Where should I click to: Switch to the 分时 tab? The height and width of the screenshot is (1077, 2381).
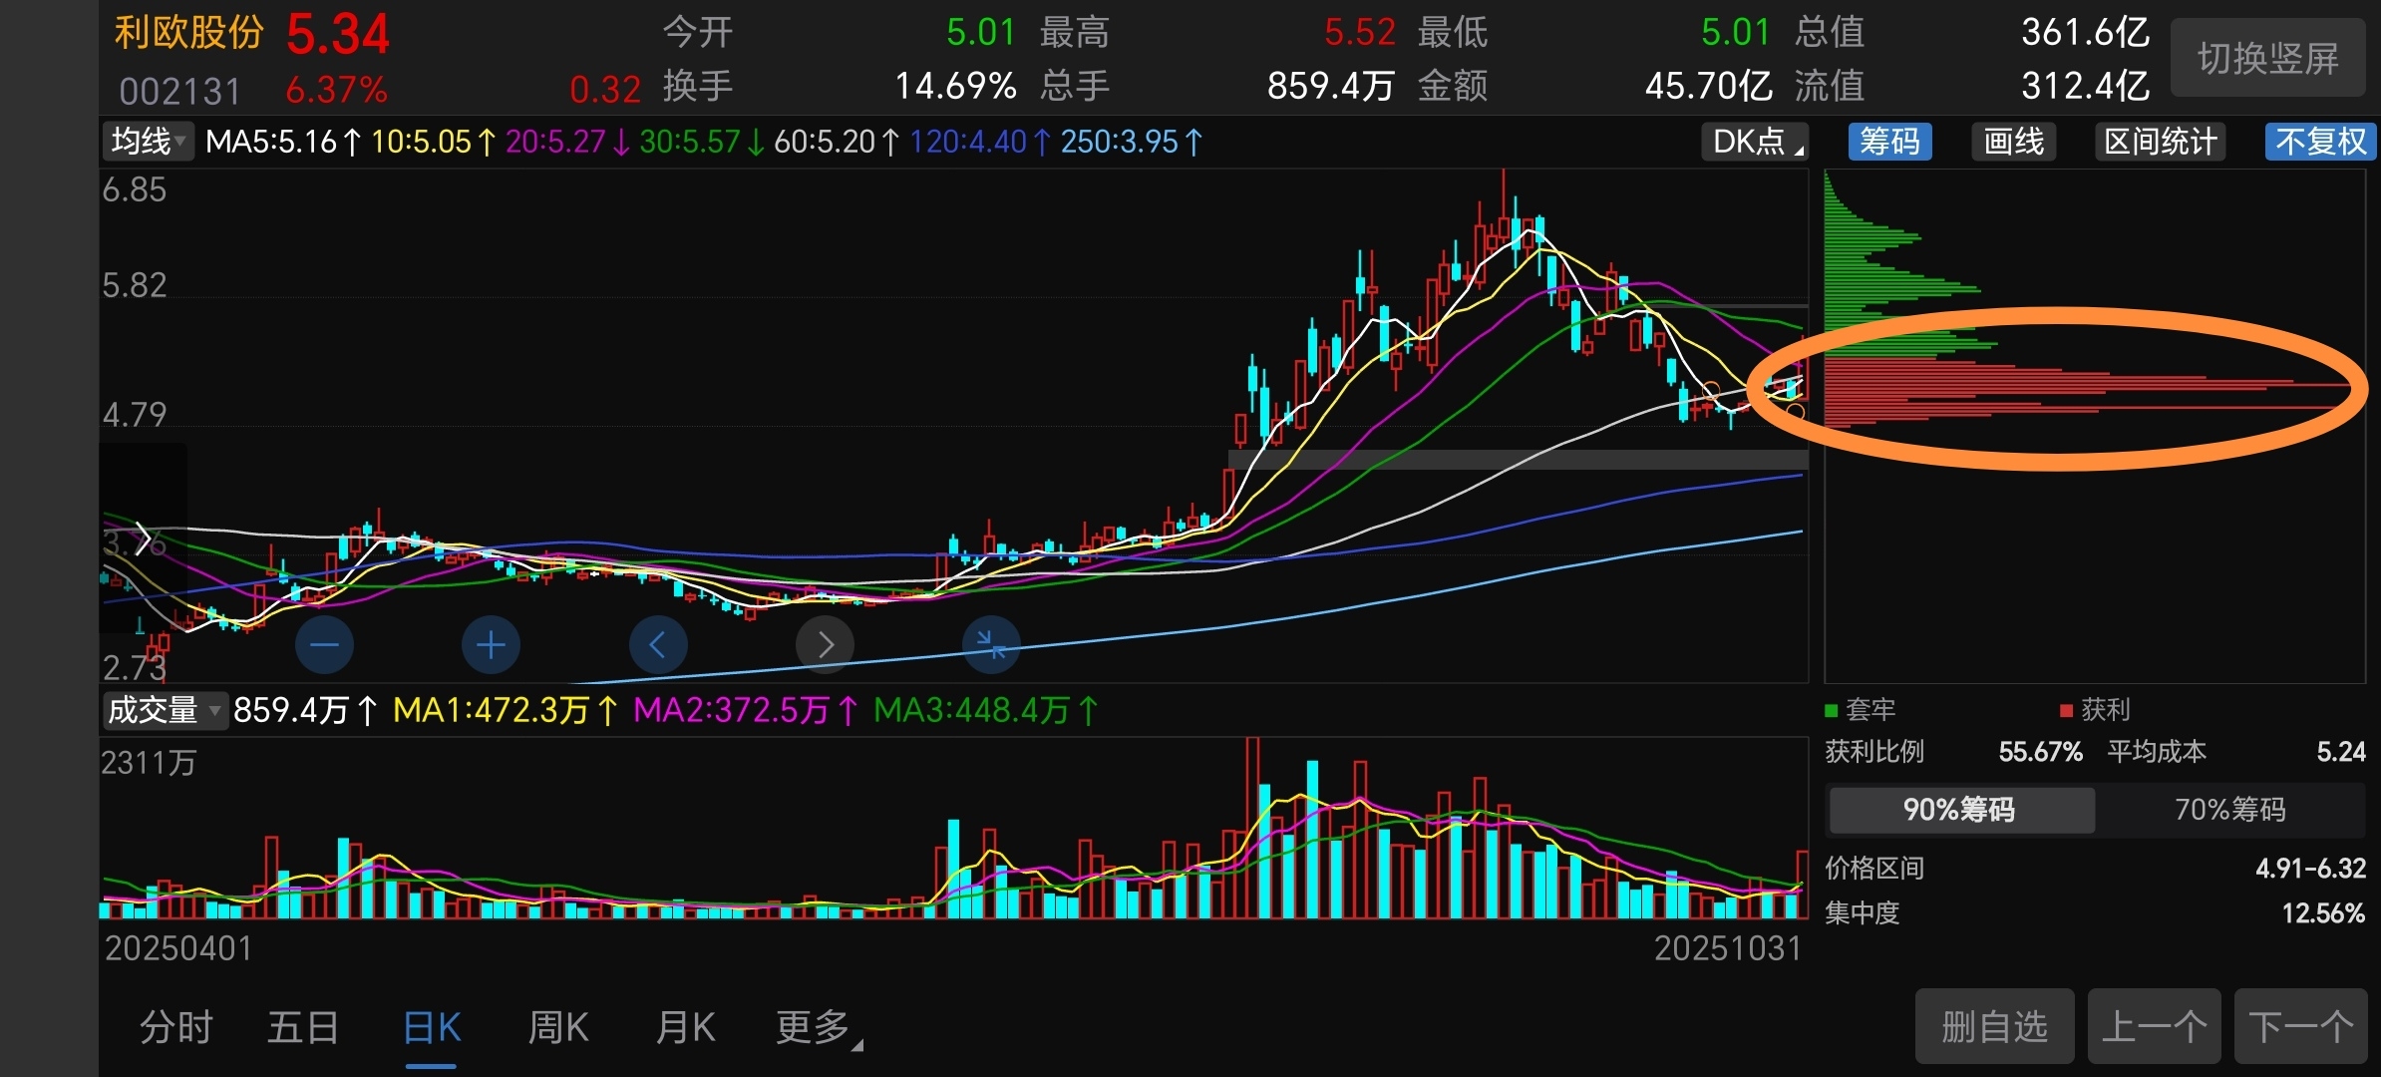(175, 1027)
